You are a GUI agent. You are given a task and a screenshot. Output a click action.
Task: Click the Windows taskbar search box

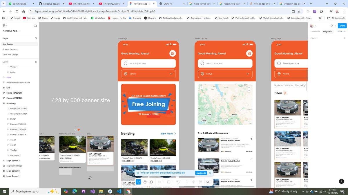35,191
